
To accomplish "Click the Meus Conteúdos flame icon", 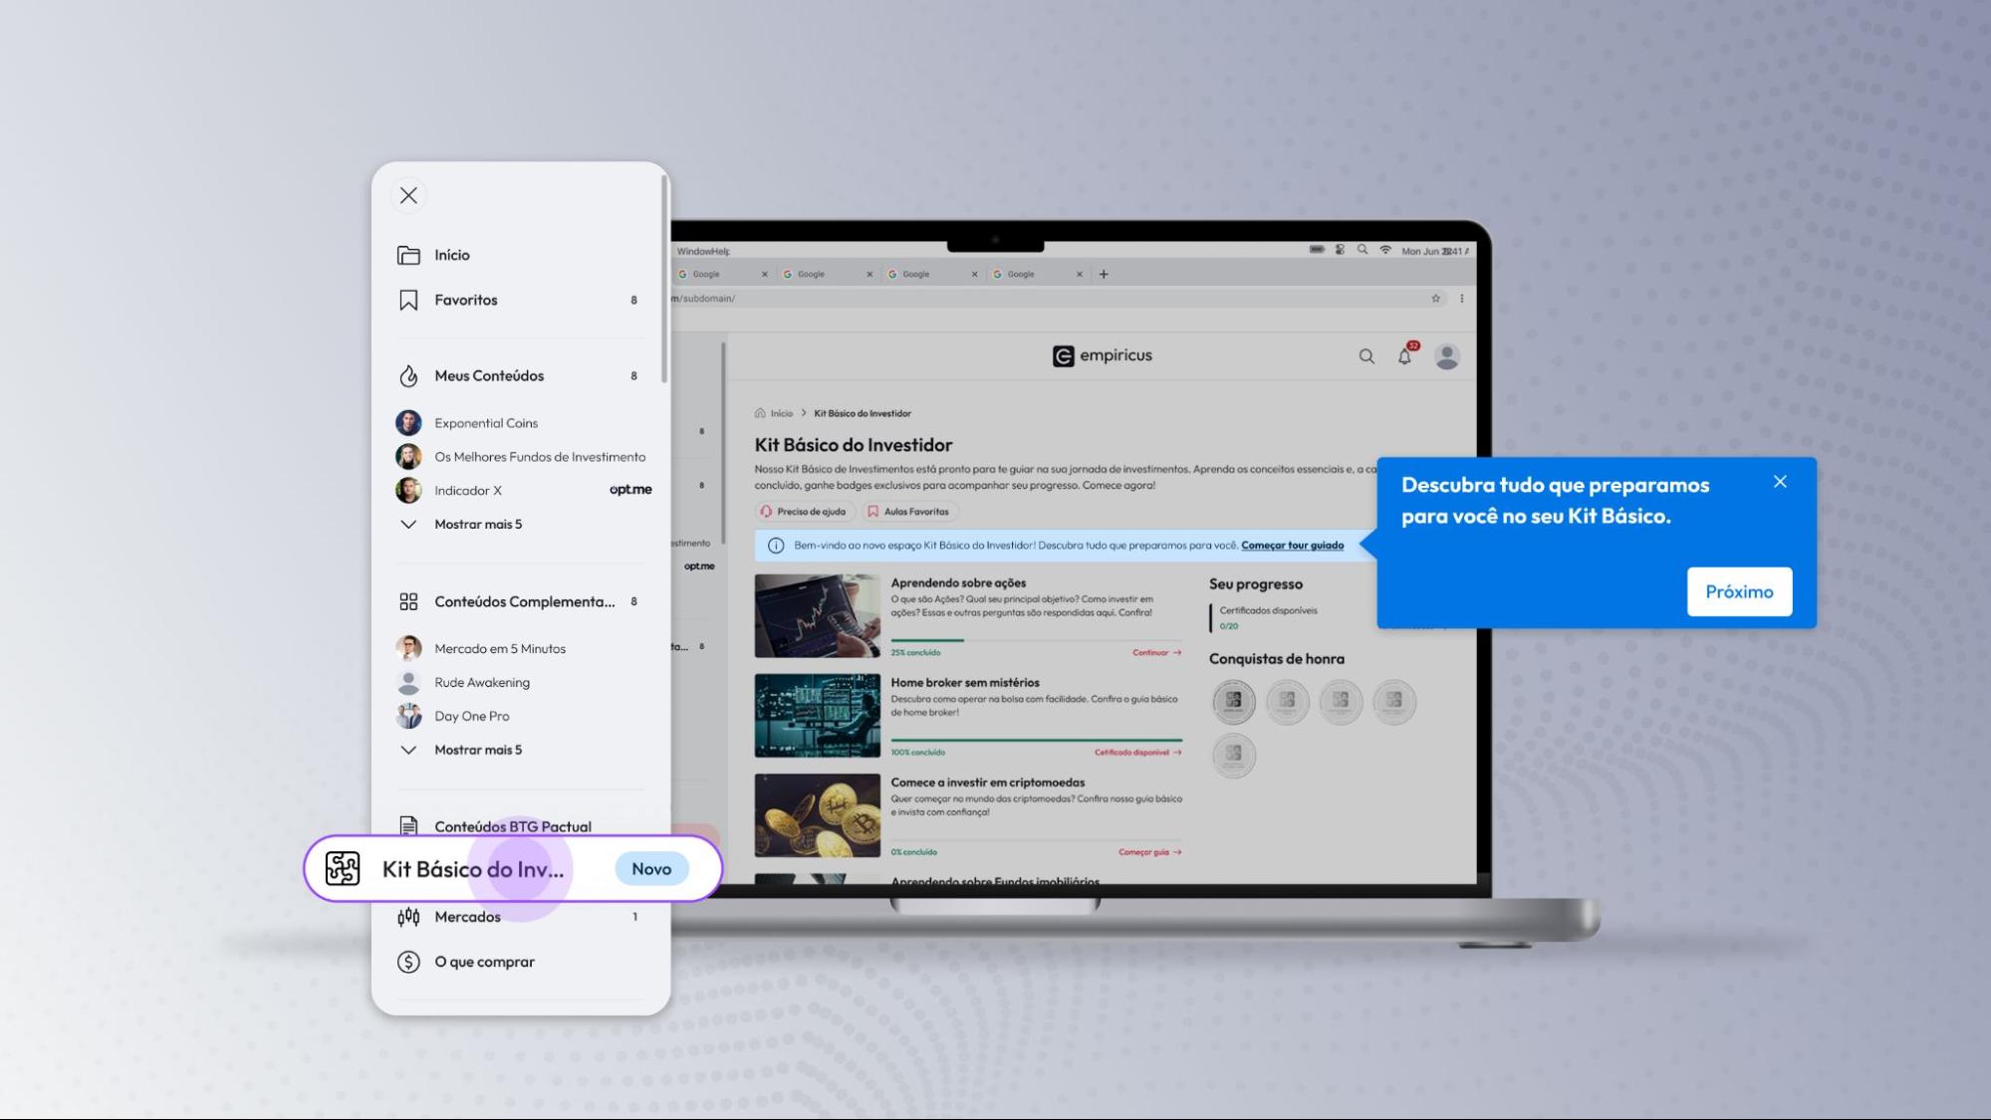I will click(x=408, y=375).
